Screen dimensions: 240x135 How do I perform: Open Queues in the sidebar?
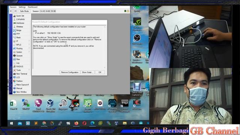19,56
